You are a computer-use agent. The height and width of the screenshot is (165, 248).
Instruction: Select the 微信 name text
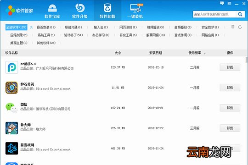(x=24, y=104)
